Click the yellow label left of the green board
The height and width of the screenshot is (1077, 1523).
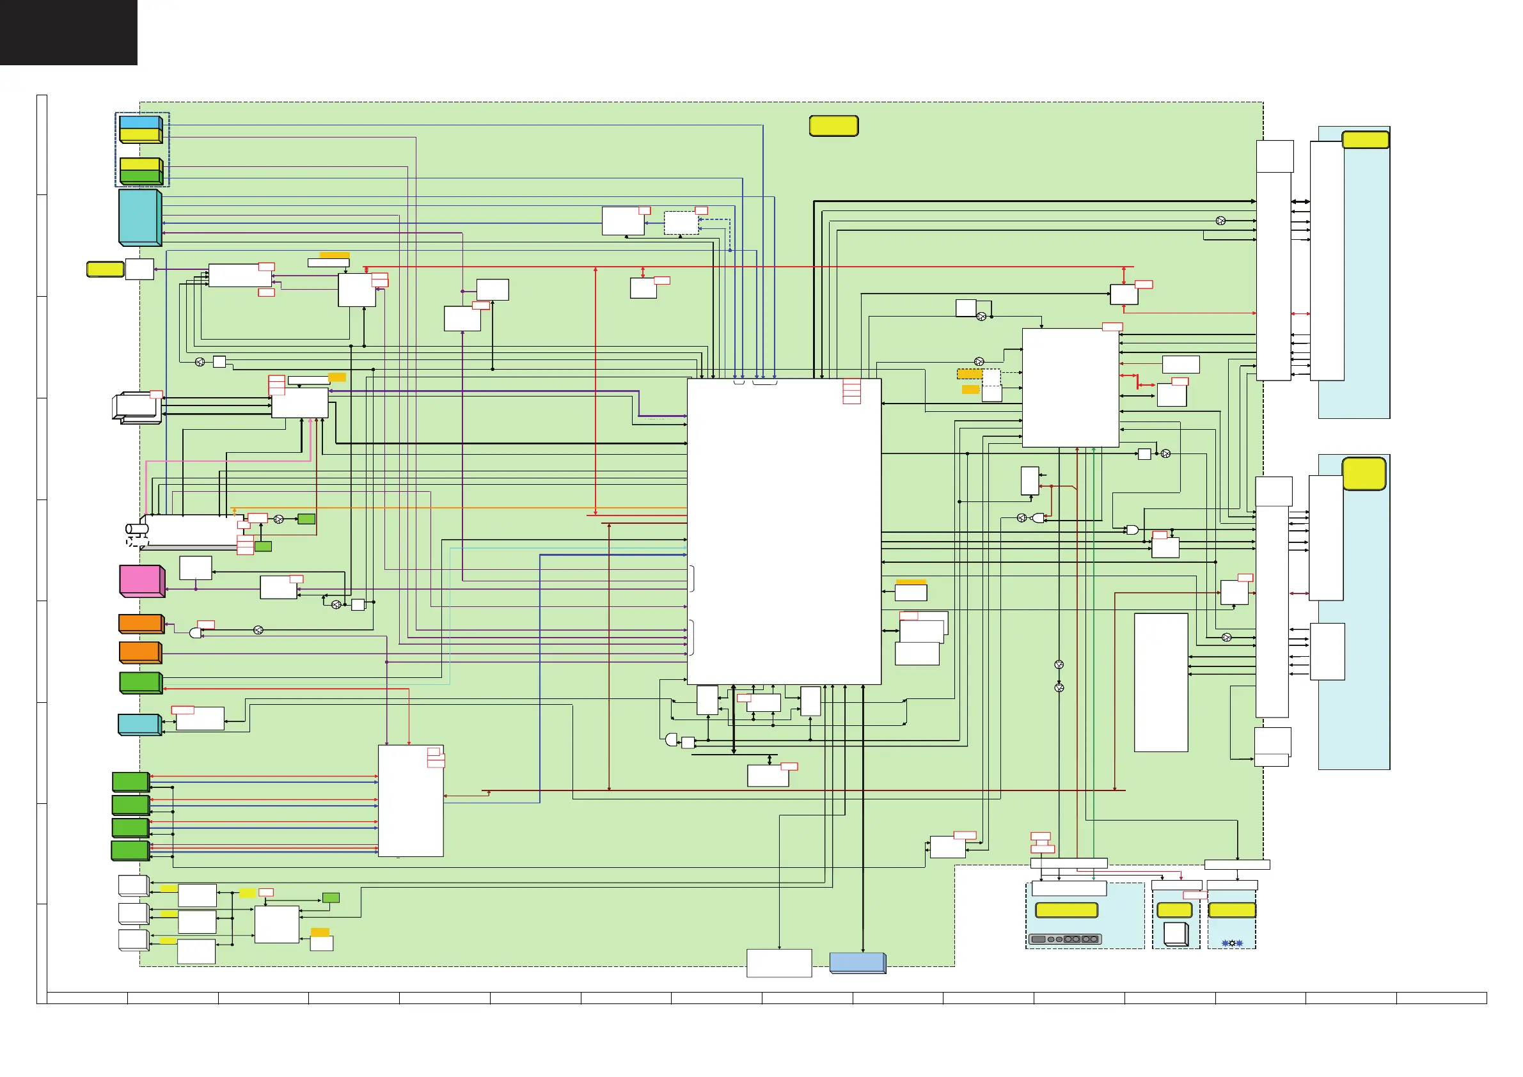click(x=106, y=269)
